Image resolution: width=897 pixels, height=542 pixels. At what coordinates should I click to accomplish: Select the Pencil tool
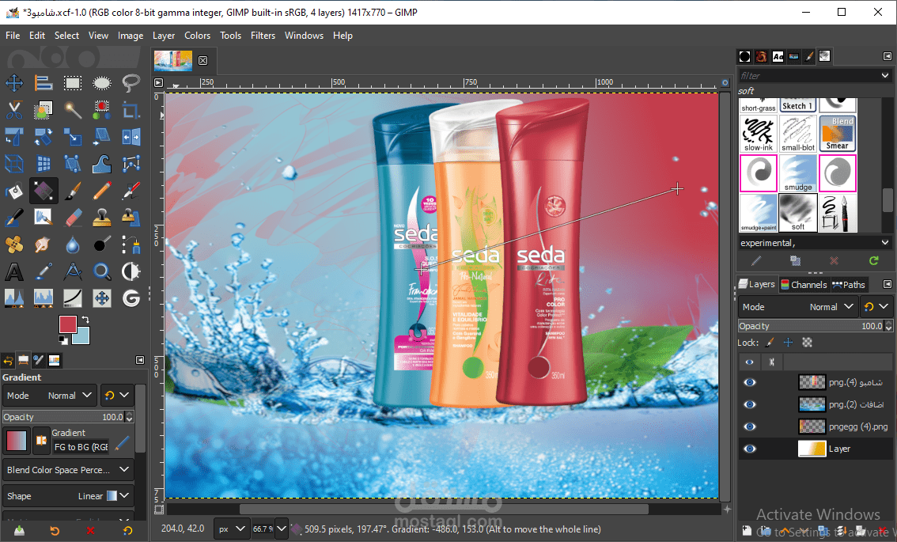pos(102,191)
